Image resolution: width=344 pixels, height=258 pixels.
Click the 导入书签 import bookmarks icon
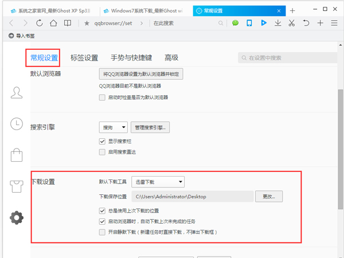coord(11,36)
